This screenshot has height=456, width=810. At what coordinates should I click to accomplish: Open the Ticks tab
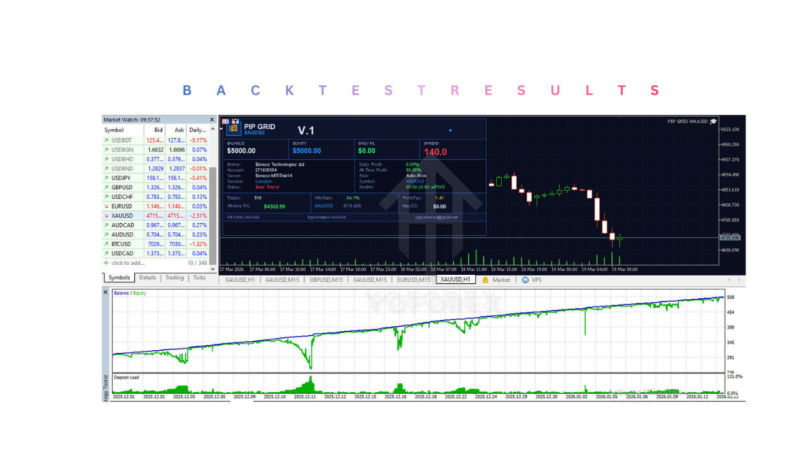199,277
